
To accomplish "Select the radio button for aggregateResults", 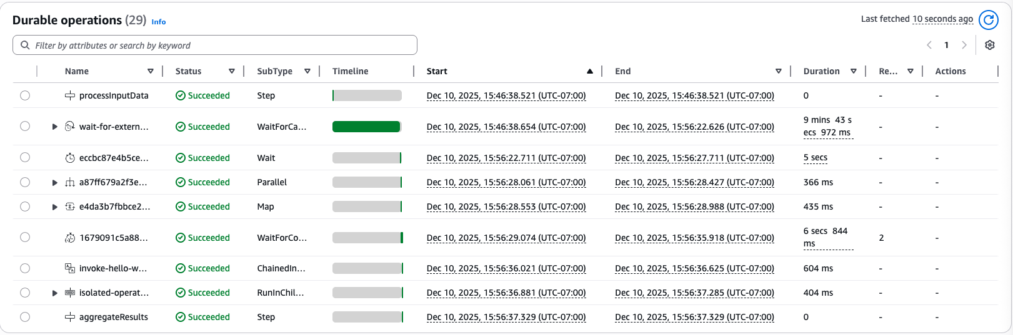I will point(25,317).
